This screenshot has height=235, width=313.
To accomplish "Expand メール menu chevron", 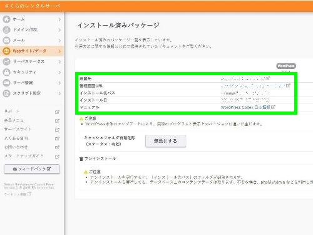I will click(x=59, y=41).
